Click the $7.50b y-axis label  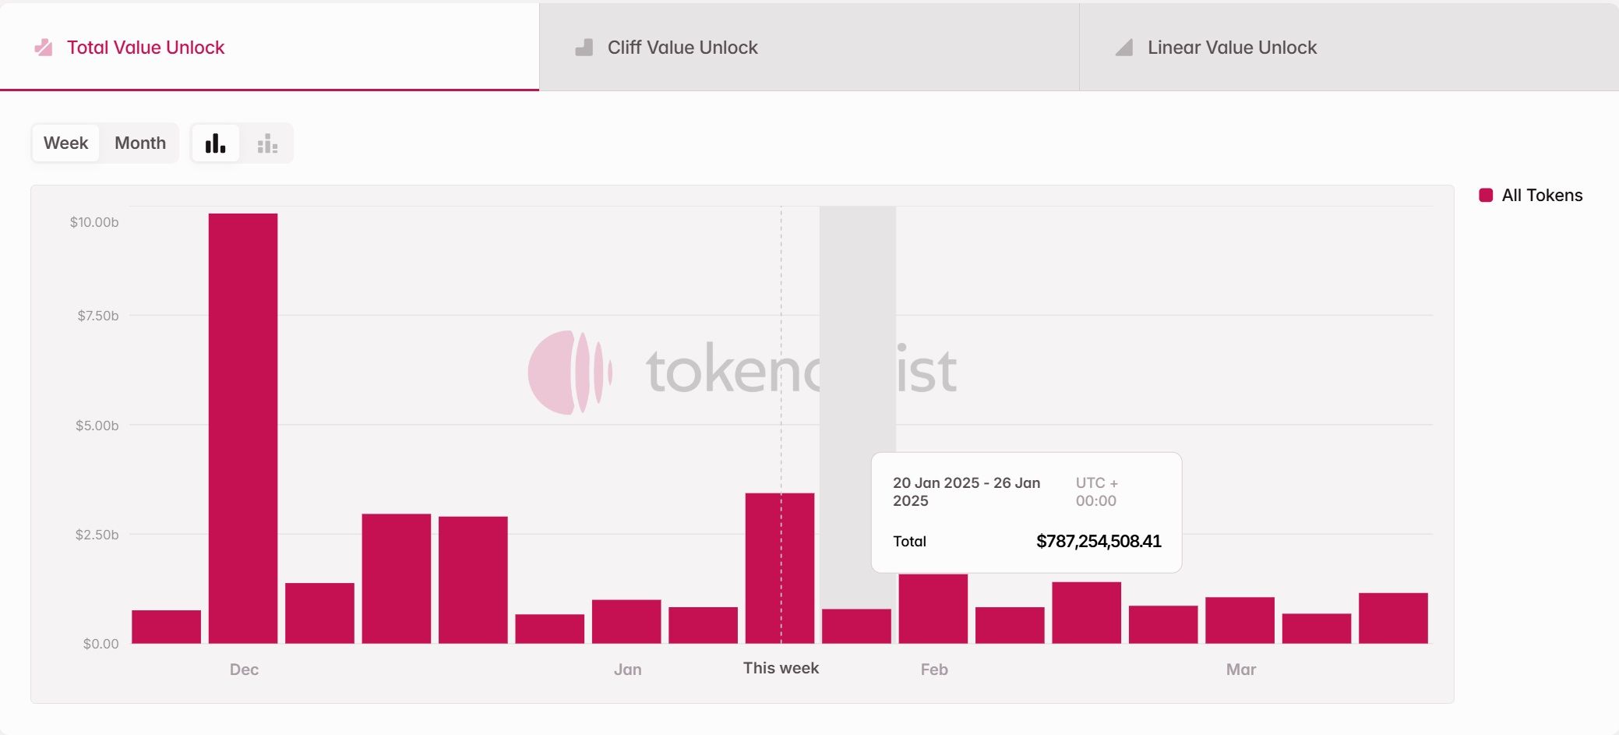pos(98,316)
